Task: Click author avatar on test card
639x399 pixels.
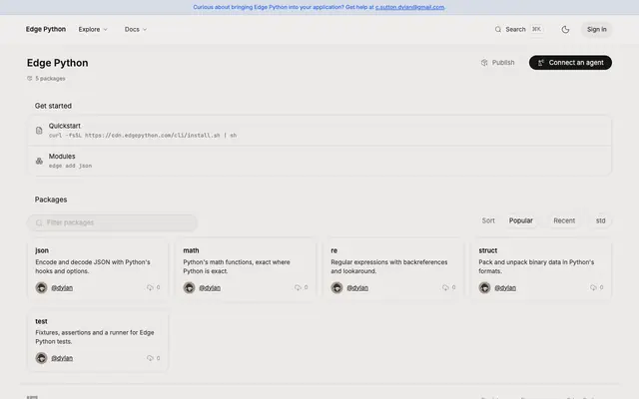Action: (41, 358)
